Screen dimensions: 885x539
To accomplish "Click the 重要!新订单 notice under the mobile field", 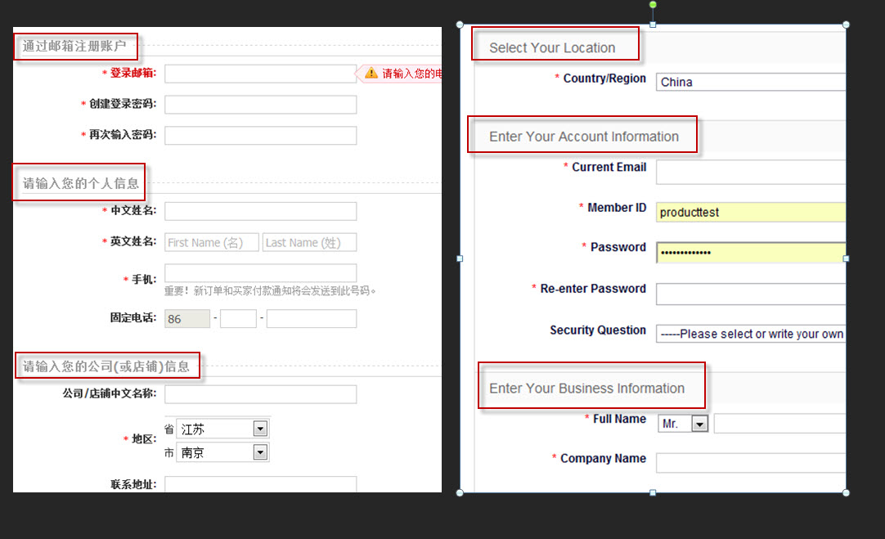I will (x=270, y=290).
